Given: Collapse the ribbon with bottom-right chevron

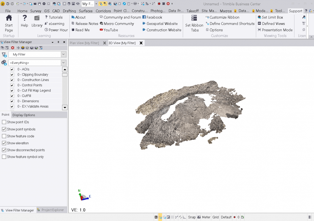Looking at the screenshot, I should point(311,37).
